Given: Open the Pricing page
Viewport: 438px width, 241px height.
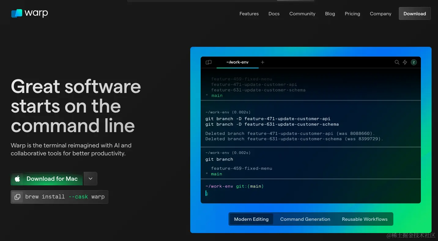Looking at the screenshot, I should [352, 13].
